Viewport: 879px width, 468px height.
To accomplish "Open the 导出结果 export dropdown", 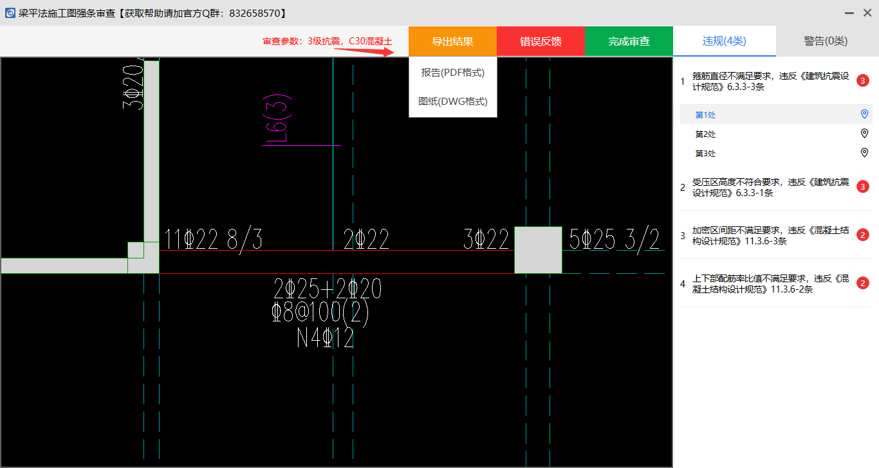I will 452,42.
